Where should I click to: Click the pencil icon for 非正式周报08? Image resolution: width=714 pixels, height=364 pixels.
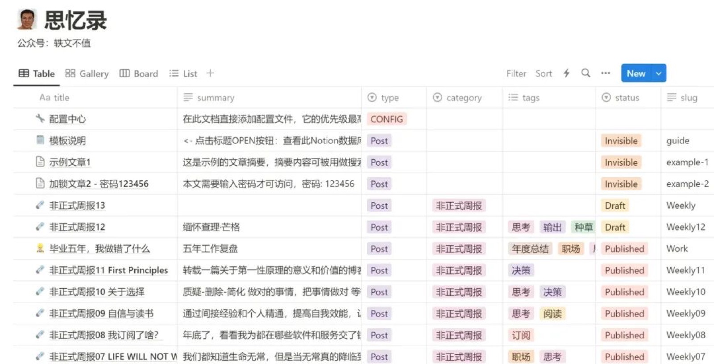coord(40,335)
